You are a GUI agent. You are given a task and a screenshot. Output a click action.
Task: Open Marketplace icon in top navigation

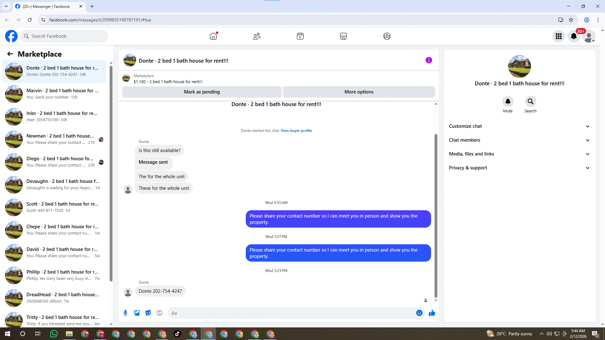343,36
